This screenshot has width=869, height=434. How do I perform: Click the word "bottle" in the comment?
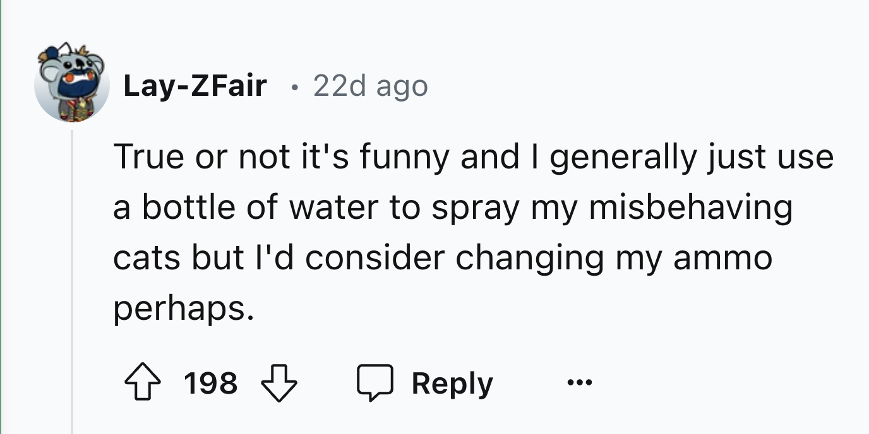point(188,208)
